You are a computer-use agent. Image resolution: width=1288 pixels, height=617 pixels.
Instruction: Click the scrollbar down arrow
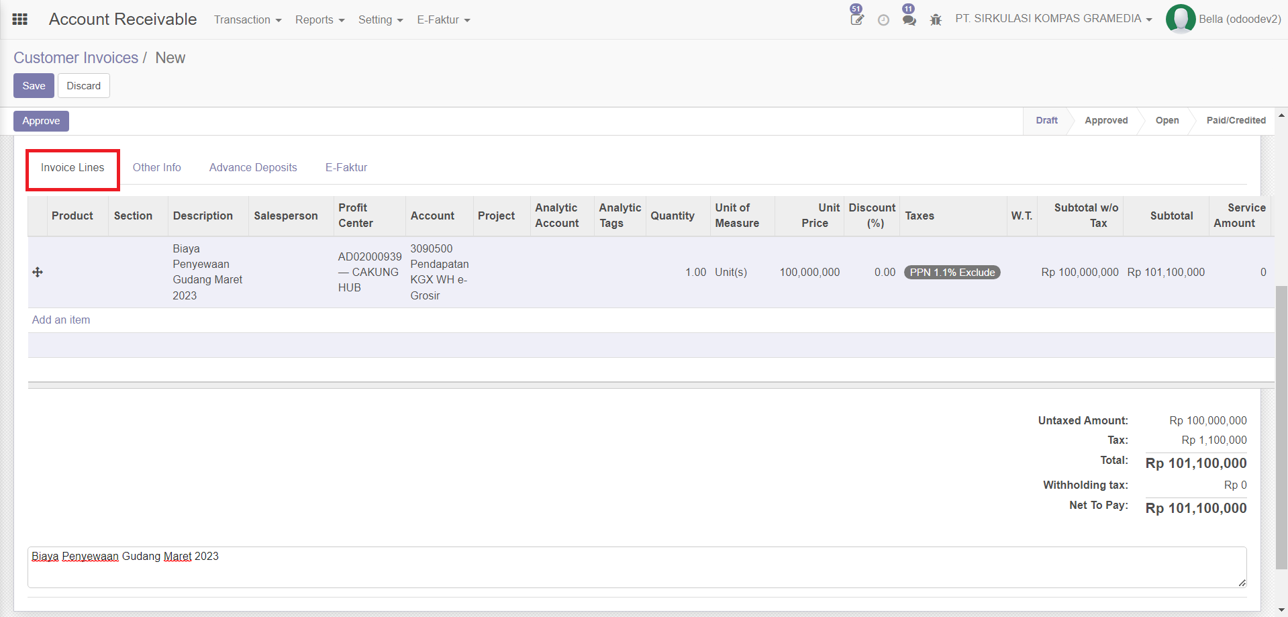tap(1281, 610)
